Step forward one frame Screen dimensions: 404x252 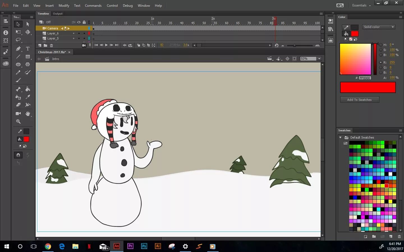coord(111,45)
